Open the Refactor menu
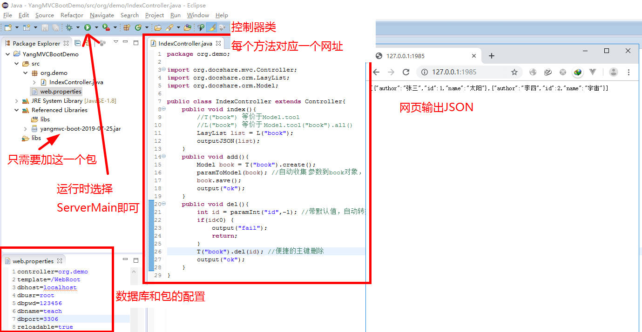642x332 pixels. coord(72,15)
